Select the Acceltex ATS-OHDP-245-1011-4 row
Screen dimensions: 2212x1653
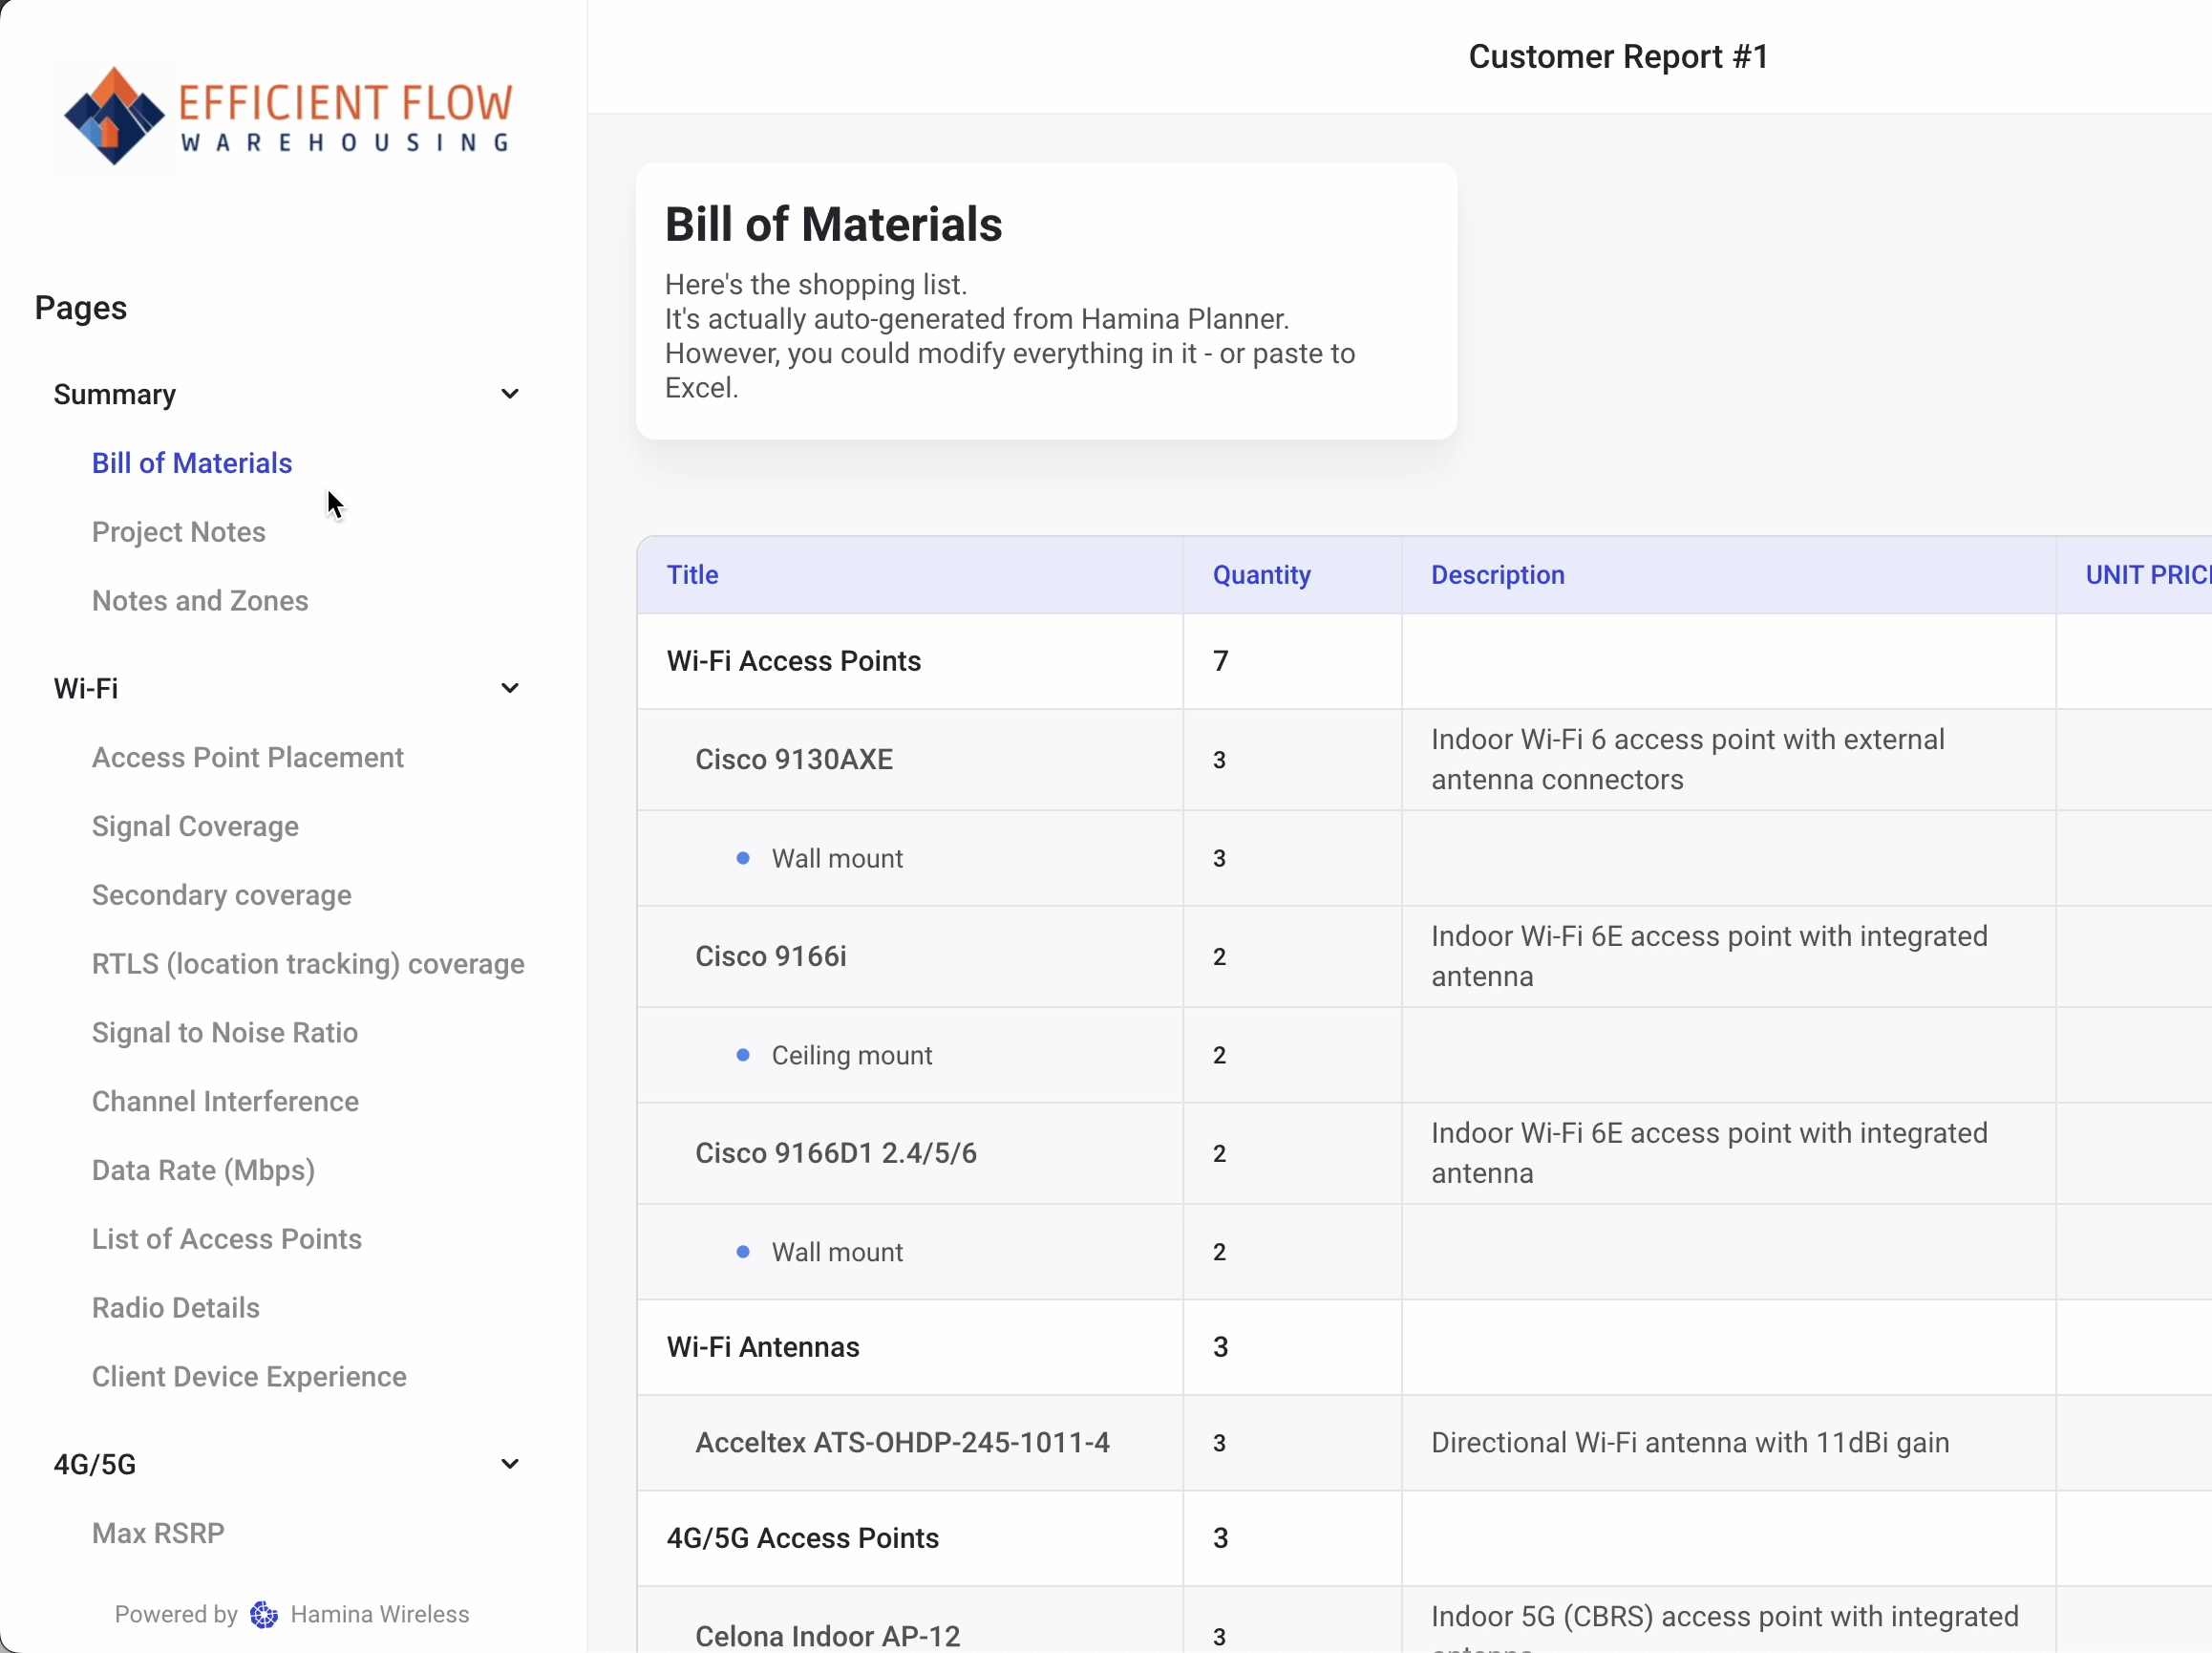(903, 1442)
